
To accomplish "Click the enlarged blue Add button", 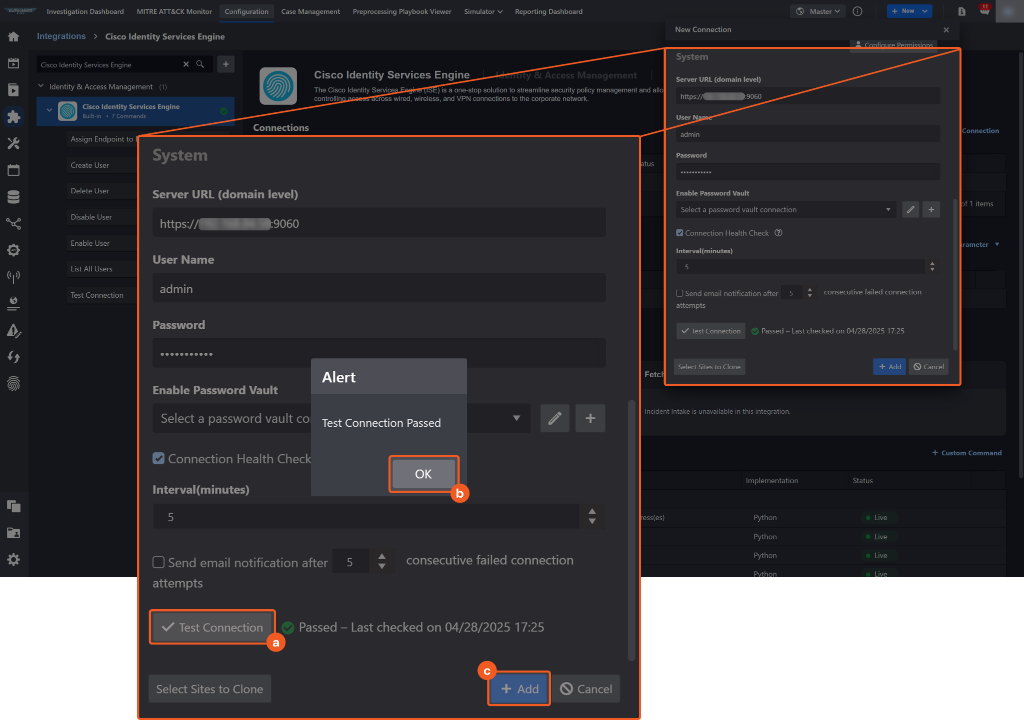I will (x=519, y=689).
